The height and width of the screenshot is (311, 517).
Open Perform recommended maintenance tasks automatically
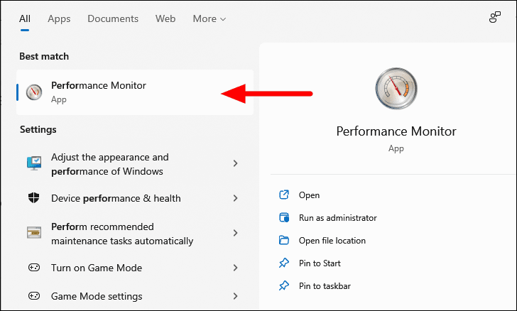[135, 234]
